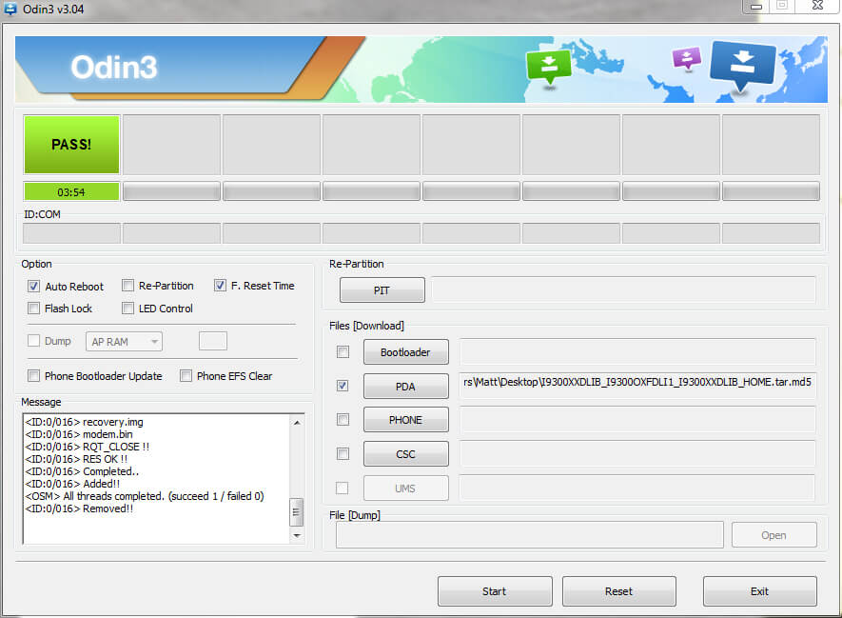Close the Odin3 window
Viewport: 842px width, 618px height.
(x=817, y=6)
